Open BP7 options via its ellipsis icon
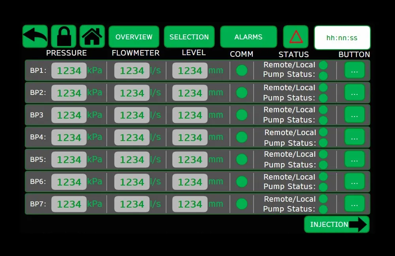395x256 pixels. tap(354, 204)
